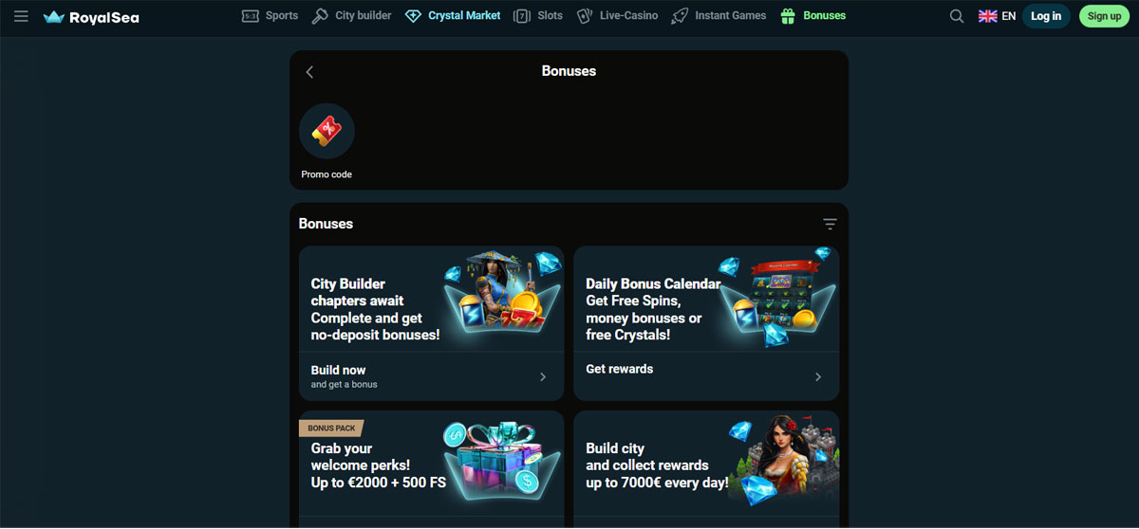
Task: Expand the Get rewards chevron arrow
Action: [818, 376]
